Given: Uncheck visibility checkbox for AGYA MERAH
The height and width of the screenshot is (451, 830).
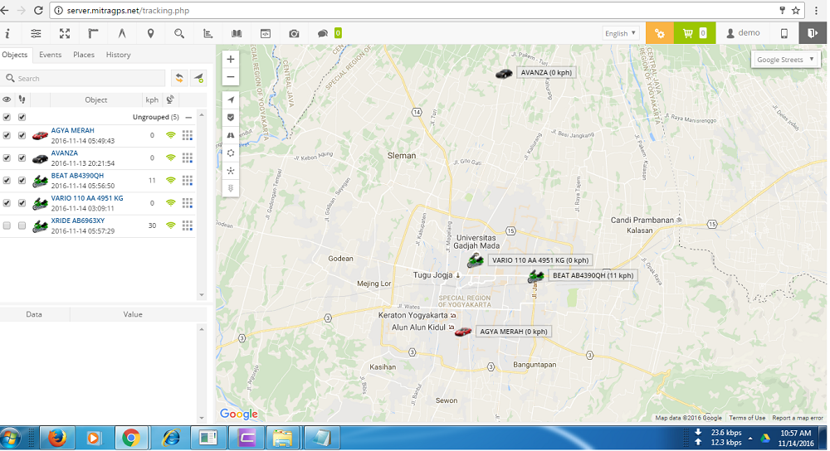Looking at the screenshot, I should pyautogui.click(x=7, y=135).
